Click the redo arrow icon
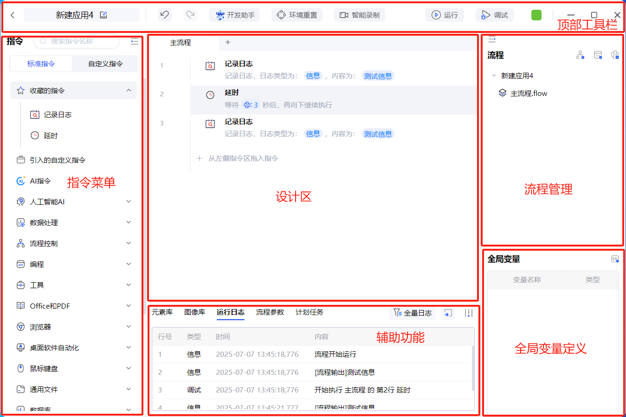The height and width of the screenshot is (417, 626). (190, 15)
